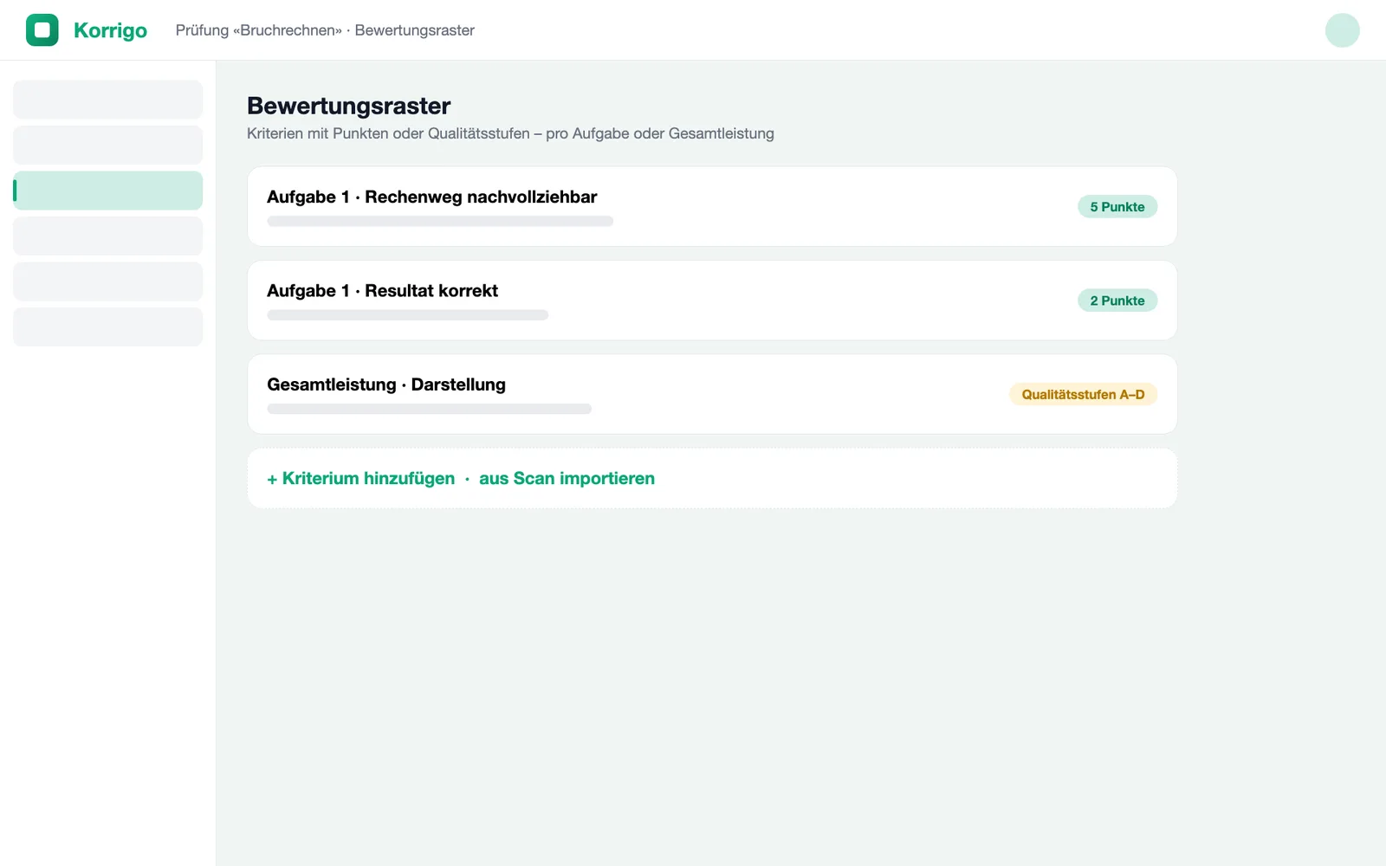Click the 5 Punkte badge

click(x=1117, y=207)
